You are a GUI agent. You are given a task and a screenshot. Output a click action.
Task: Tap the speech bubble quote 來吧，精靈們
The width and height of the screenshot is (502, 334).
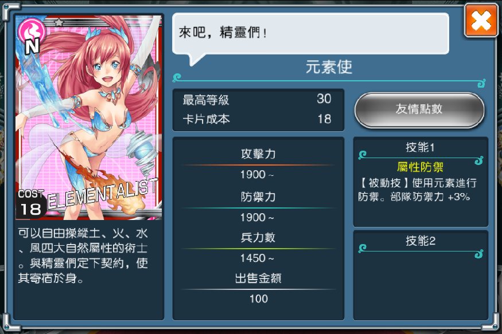pos(223,33)
